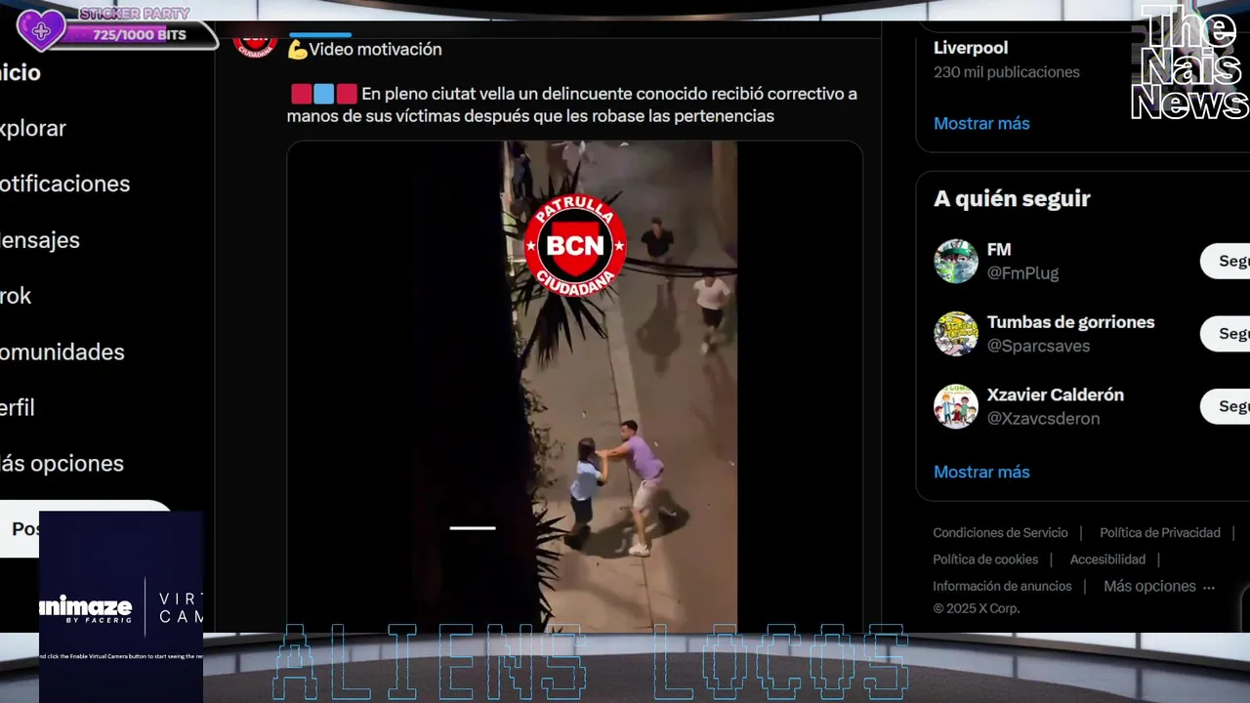Click the Video motivación tweet text
The width and height of the screenshot is (1250, 703).
tap(364, 49)
